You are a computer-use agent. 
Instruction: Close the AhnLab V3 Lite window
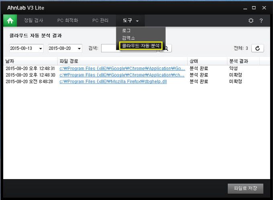(x=264, y=8)
